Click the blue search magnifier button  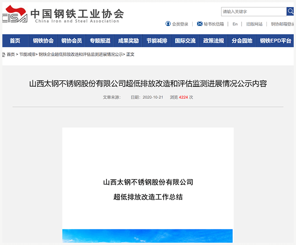pyautogui.click(x=290, y=11)
